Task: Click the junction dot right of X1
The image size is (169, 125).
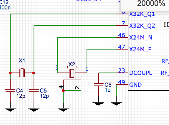Action: pyautogui.click(x=34, y=73)
